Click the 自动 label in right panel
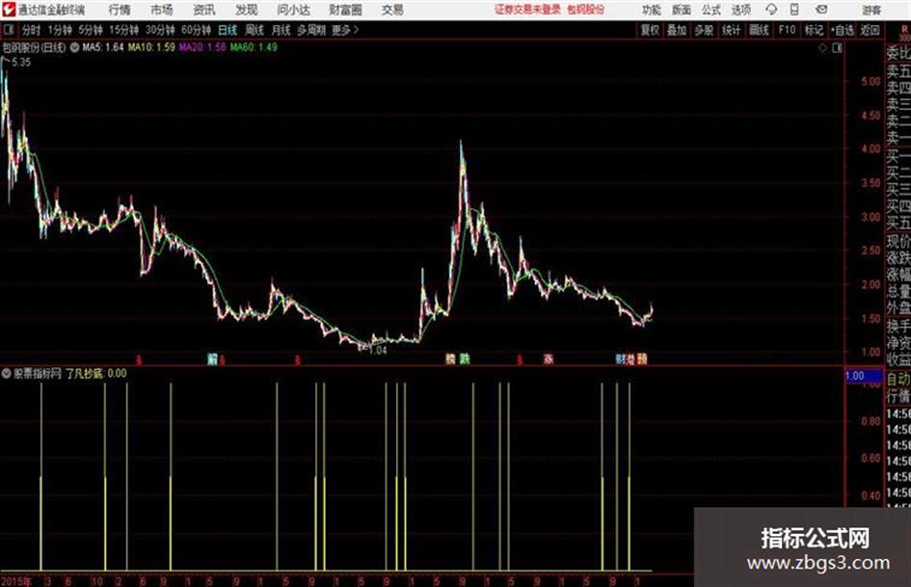 (898, 380)
